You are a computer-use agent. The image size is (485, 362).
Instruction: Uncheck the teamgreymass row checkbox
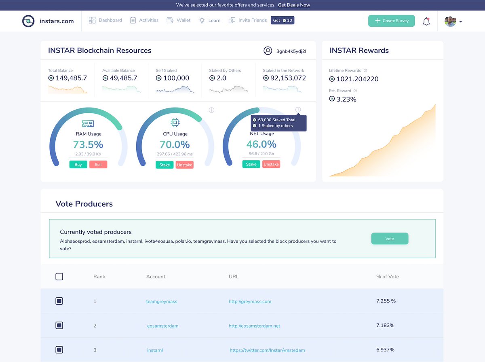59,301
